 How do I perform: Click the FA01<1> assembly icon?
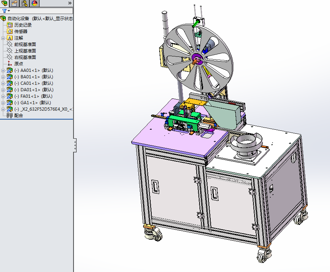tap(10, 96)
